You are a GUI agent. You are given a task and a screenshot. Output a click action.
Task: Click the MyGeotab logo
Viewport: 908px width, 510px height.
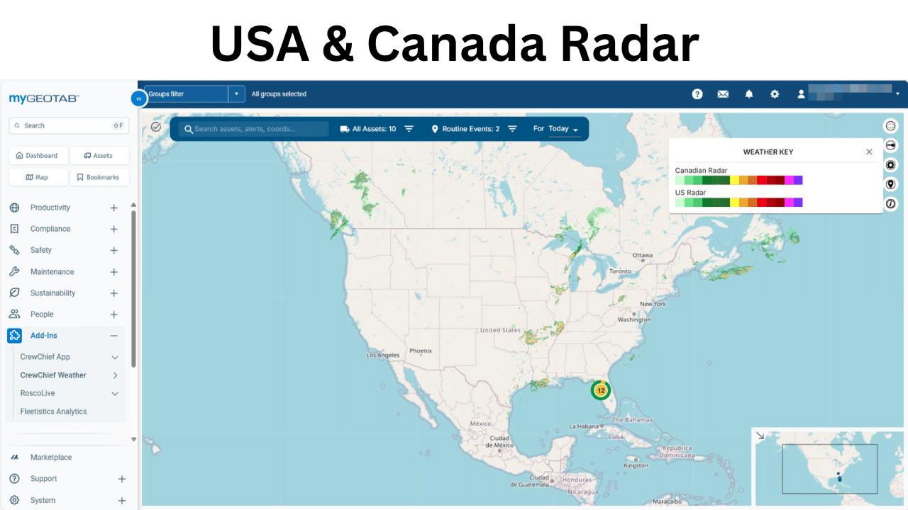pyautogui.click(x=44, y=98)
